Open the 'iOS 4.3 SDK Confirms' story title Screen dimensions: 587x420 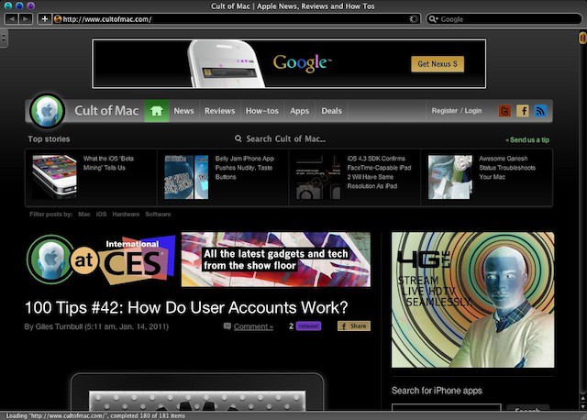[x=379, y=172]
